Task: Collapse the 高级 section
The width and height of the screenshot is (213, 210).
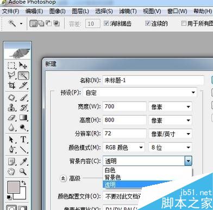Action: pos(63,178)
